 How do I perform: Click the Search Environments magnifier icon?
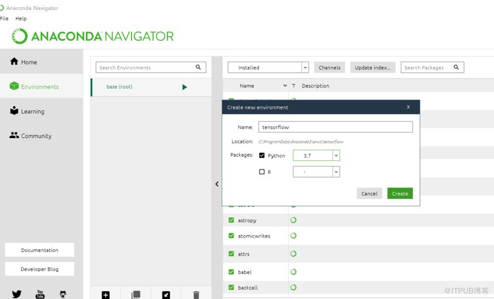tap(198, 67)
